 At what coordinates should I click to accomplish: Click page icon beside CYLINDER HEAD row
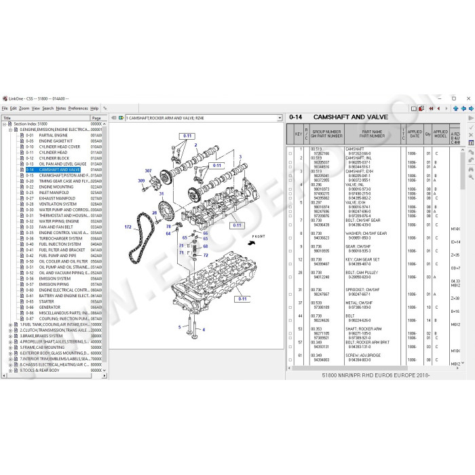point(22,153)
